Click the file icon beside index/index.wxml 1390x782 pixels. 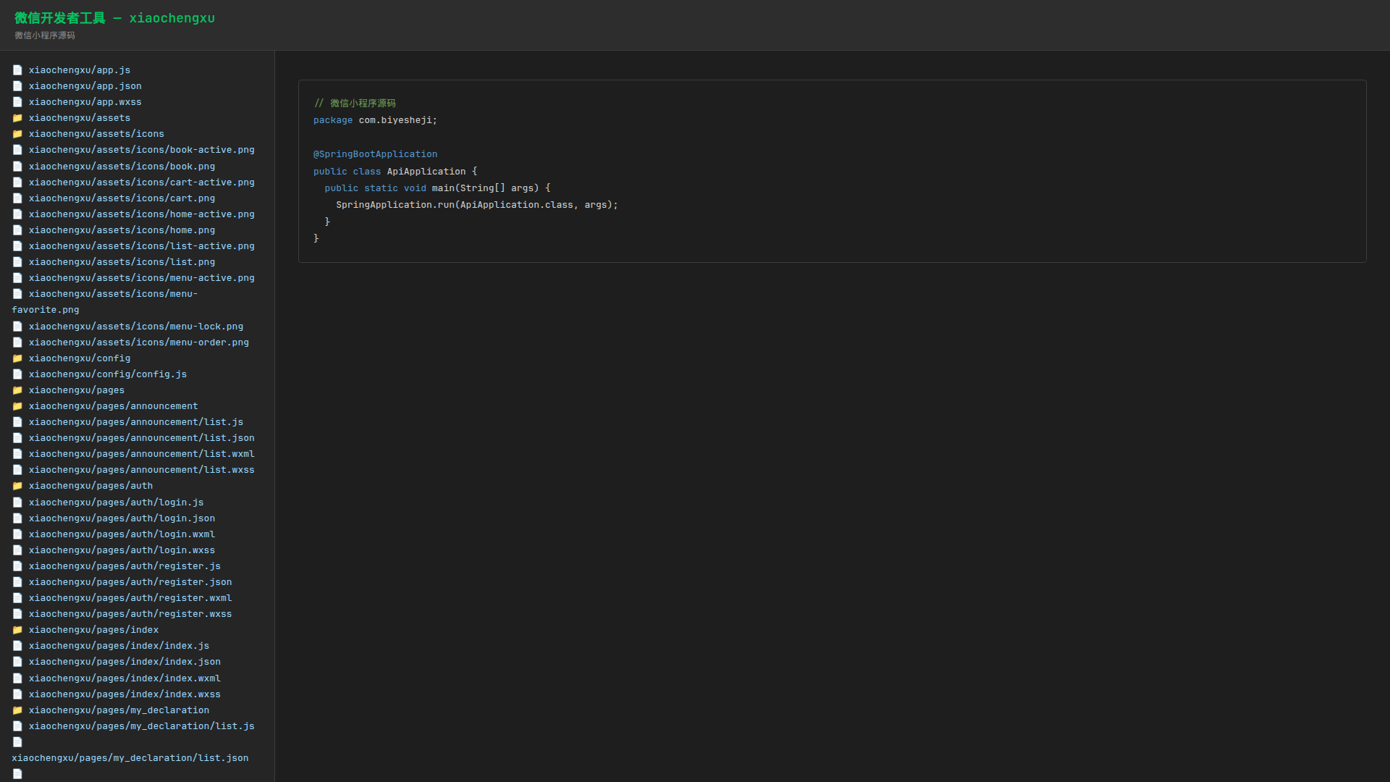point(17,678)
